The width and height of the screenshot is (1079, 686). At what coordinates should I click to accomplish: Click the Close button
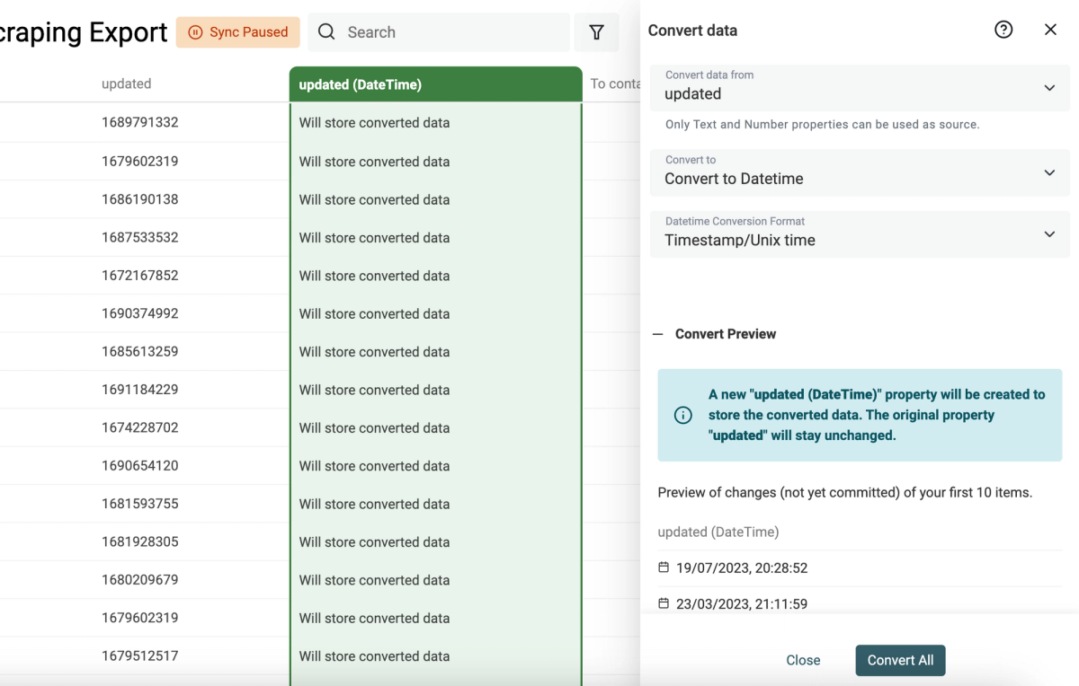coord(803,660)
